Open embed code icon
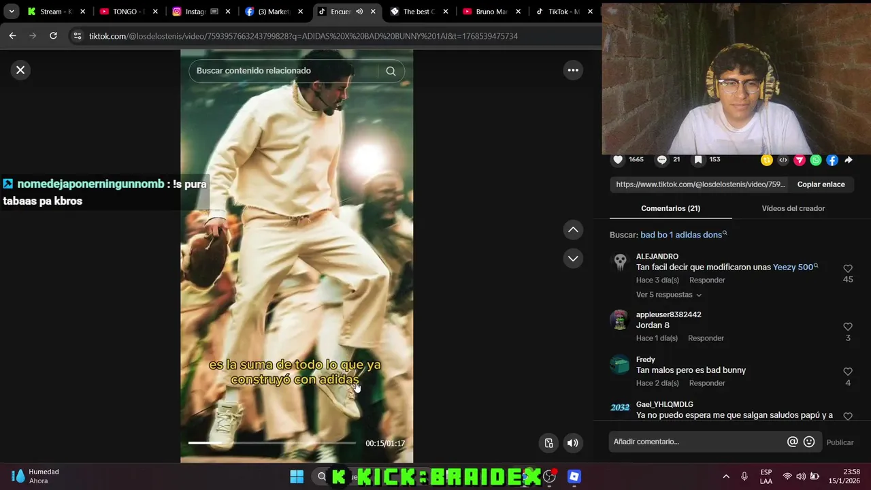871x490 pixels. point(783,160)
